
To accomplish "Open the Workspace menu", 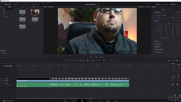I will [x=48, y=2].
